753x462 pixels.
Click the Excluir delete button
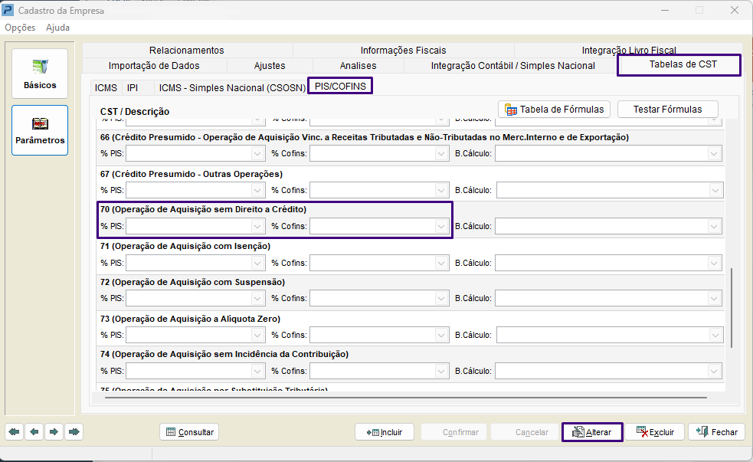(x=655, y=432)
